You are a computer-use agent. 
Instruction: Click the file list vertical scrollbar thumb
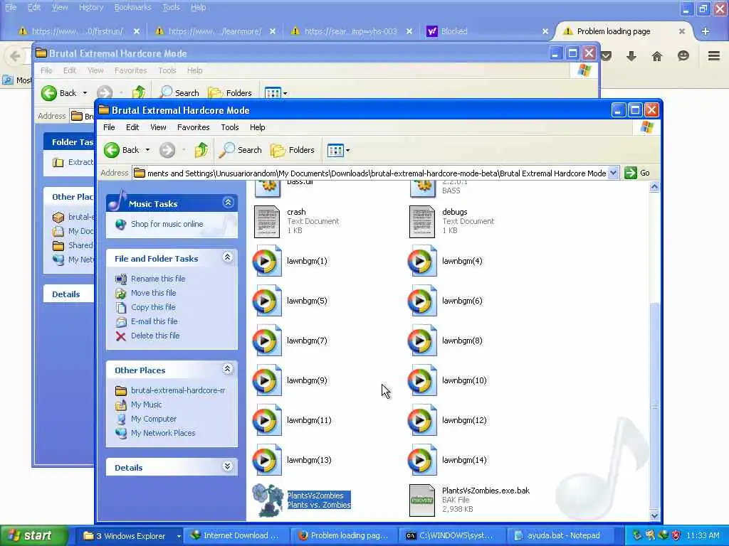[654, 405]
